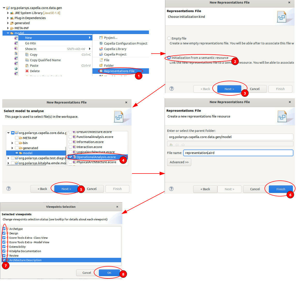Choose Copy Qualified Name from the context menu
This screenshot has height=281, width=296.
click(x=55, y=60)
